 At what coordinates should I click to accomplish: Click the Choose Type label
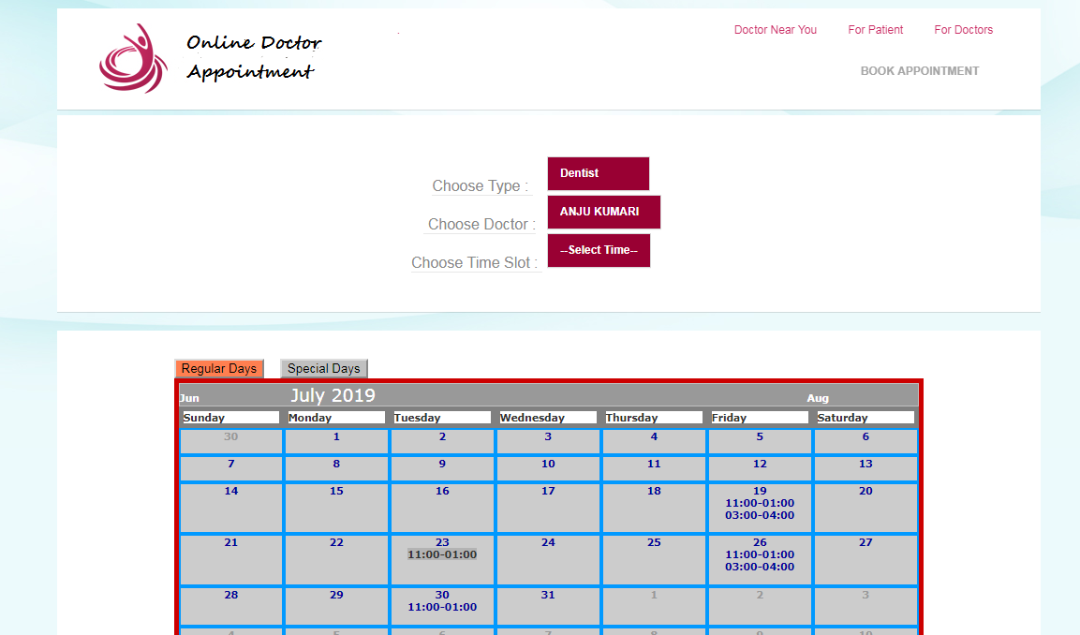481,186
